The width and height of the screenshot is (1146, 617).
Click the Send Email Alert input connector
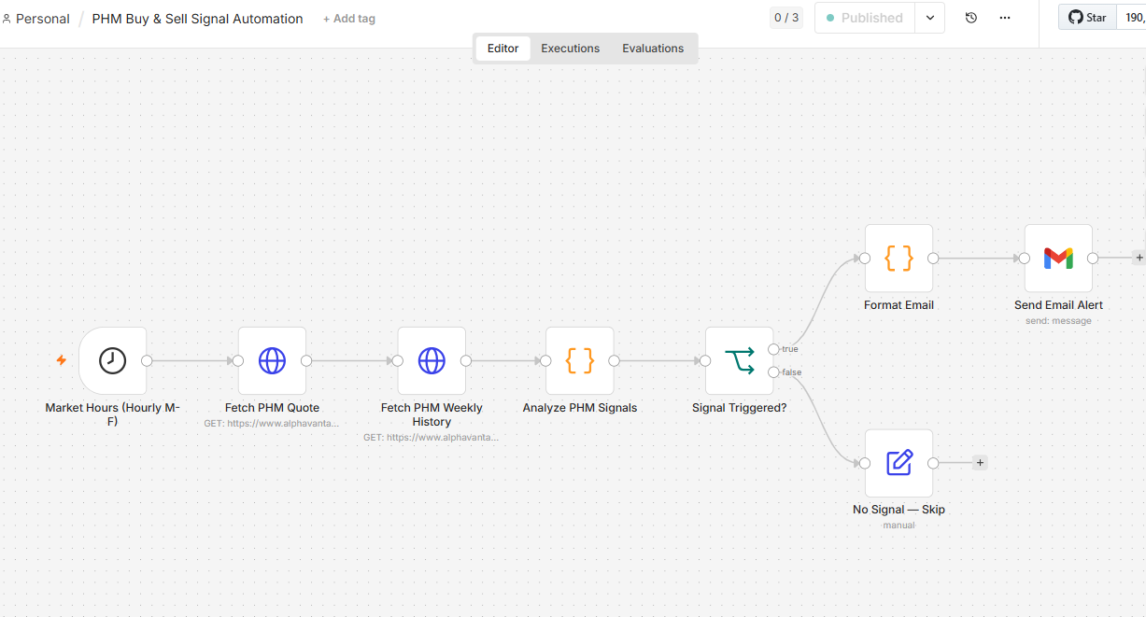pyautogui.click(x=1025, y=258)
